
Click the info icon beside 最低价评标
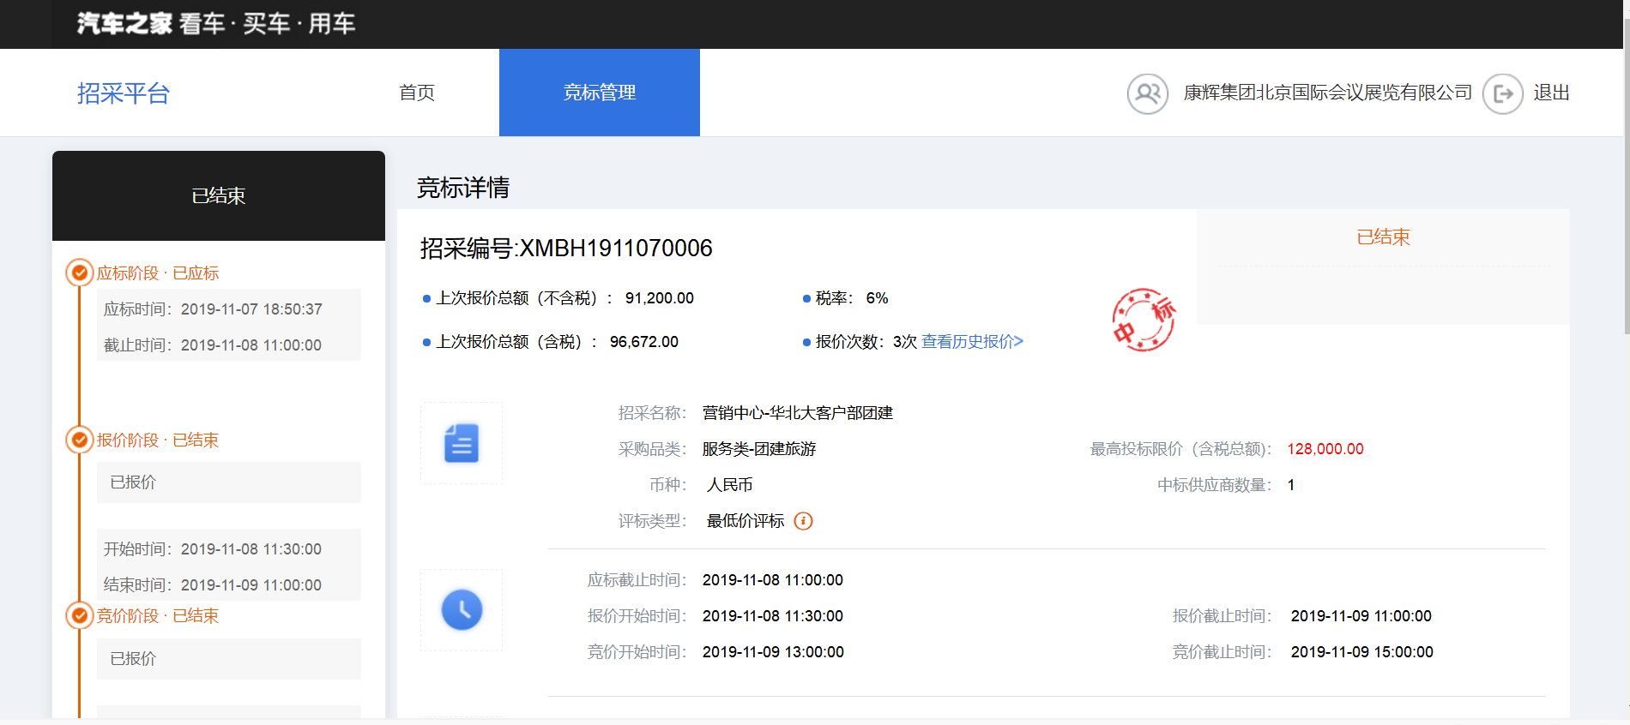pos(803,521)
